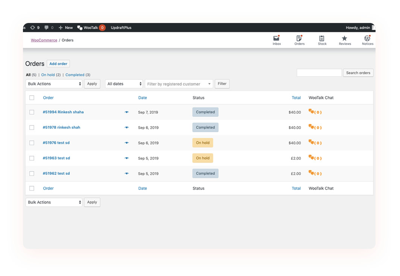The width and height of the screenshot is (400, 276).
Task: Check the box for order #51994
Action: point(32,112)
